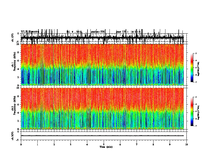Click the "-3" top value on ch.1 color bar
This screenshot has width=210, height=162.
click(x=195, y=53)
